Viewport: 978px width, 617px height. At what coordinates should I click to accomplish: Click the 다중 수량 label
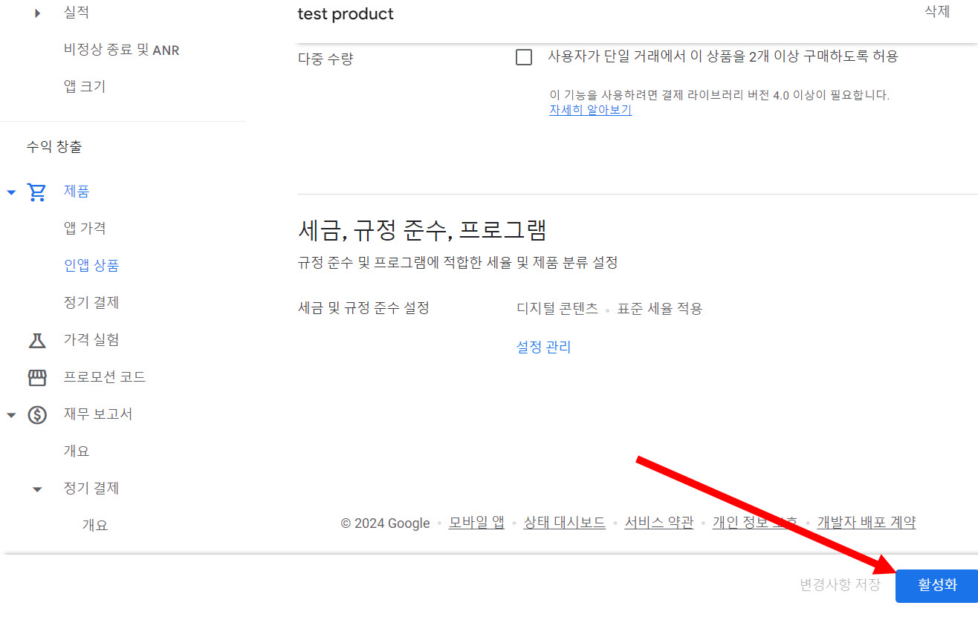tap(326, 59)
